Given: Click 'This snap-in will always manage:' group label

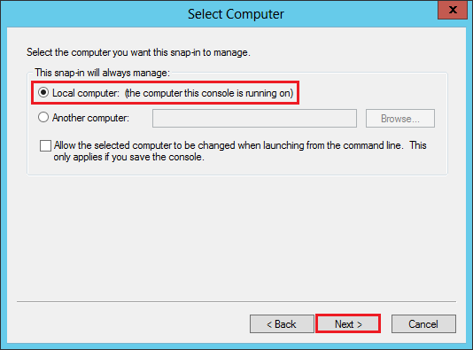Looking at the screenshot, I should point(102,73).
